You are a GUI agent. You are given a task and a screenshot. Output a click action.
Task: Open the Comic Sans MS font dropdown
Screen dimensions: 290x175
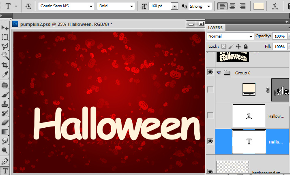point(66,6)
